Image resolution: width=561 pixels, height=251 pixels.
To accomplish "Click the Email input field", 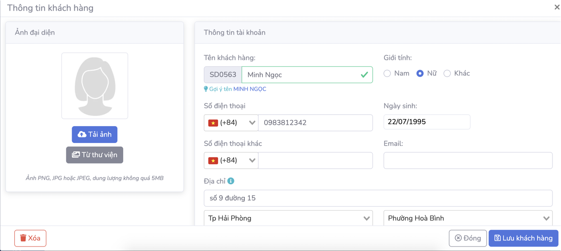I will click(468, 160).
